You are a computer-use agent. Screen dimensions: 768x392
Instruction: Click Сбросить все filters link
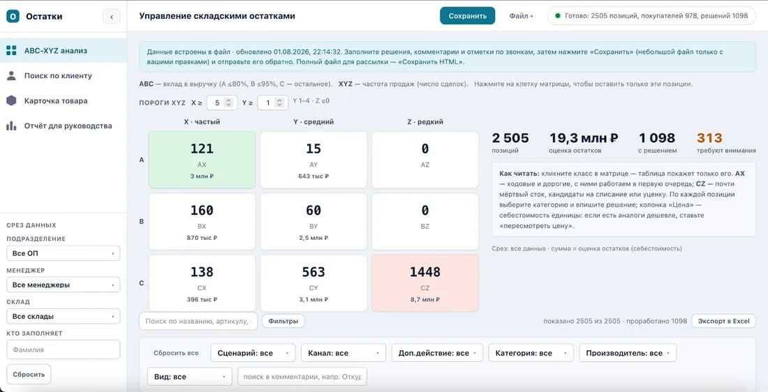click(x=176, y=353)
